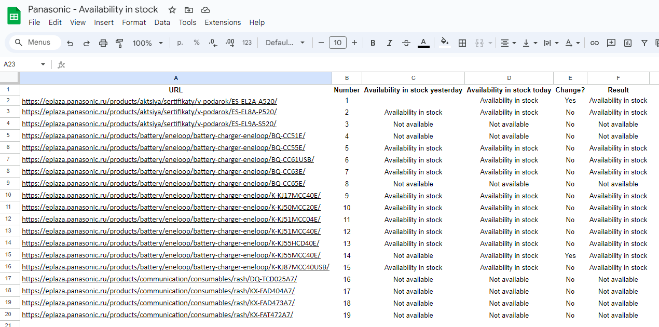Star this spreadsheet
This screenshot has width=659, height=327.
point(172,10)
